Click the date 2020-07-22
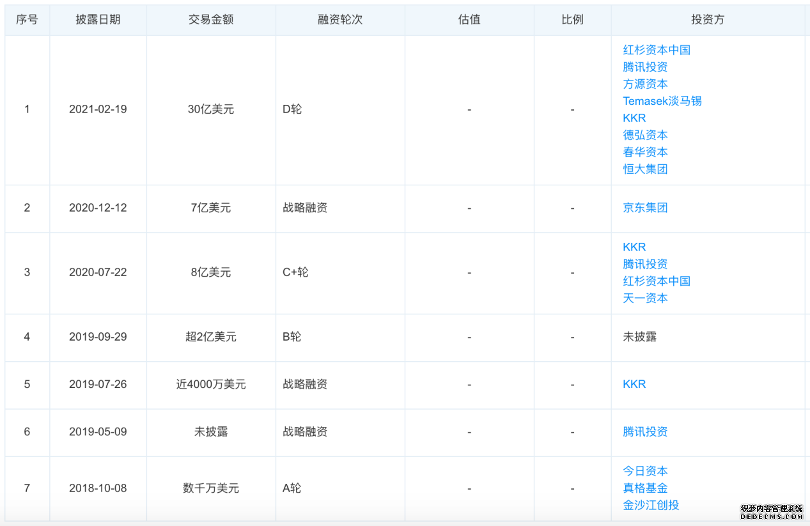This screenshot has width=810, height=526. click(x=98, y=272)
